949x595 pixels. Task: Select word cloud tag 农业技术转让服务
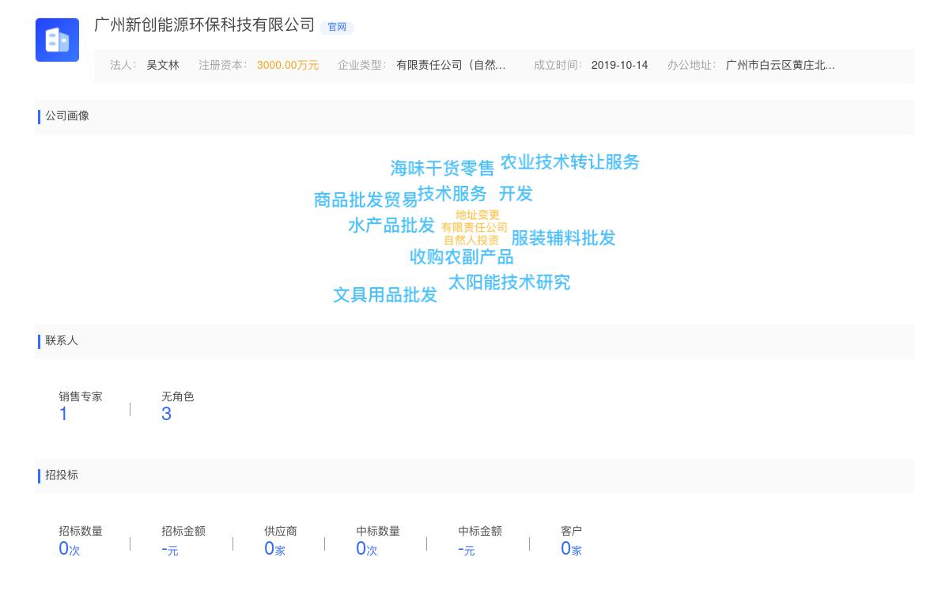[570, 162]
